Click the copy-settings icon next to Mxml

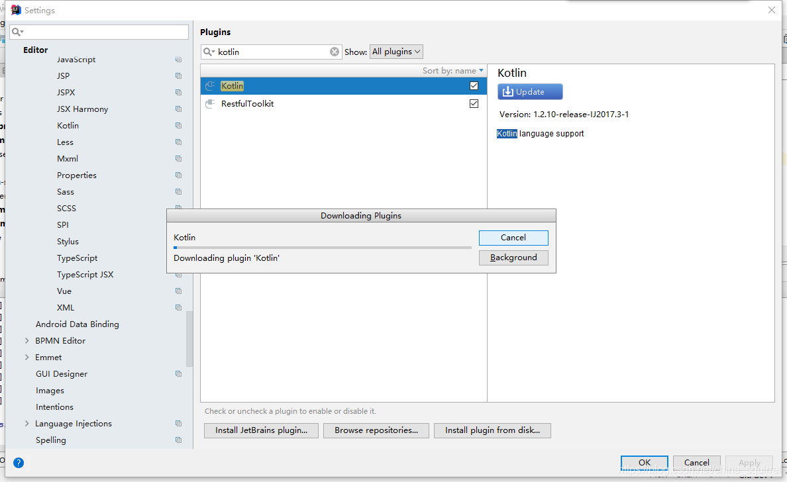(178, 158)
